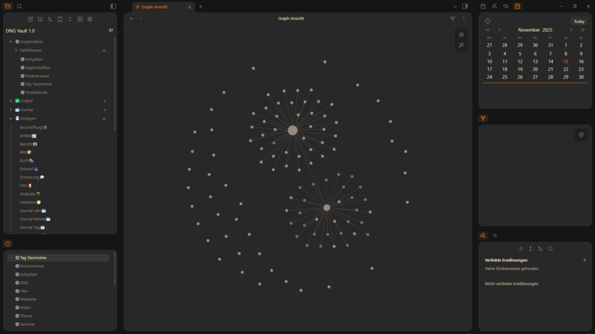The image size is (595, 334).
Task: Collapse the right sidebar
Action: pyautogui.click(x=465, y=6)
